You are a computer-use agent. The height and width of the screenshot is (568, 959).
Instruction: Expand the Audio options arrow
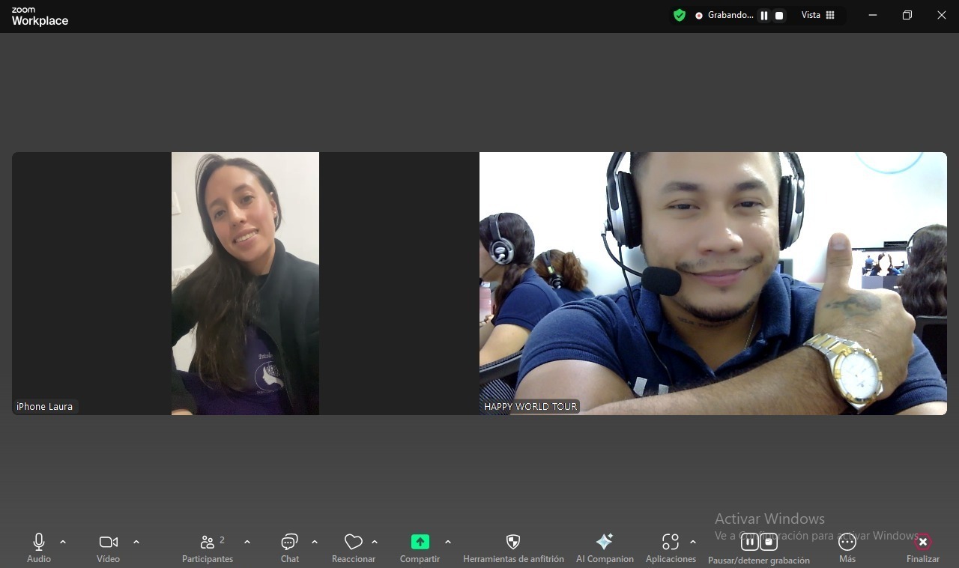tap(63, 542)
